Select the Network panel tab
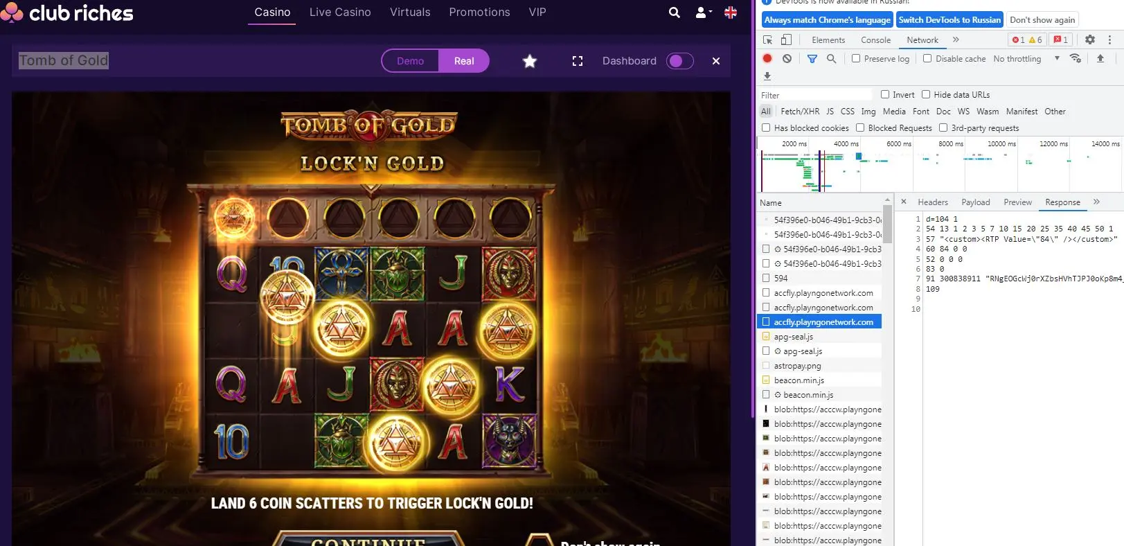 point(922,40)
